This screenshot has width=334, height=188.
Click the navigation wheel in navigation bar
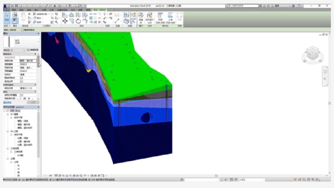325,72
